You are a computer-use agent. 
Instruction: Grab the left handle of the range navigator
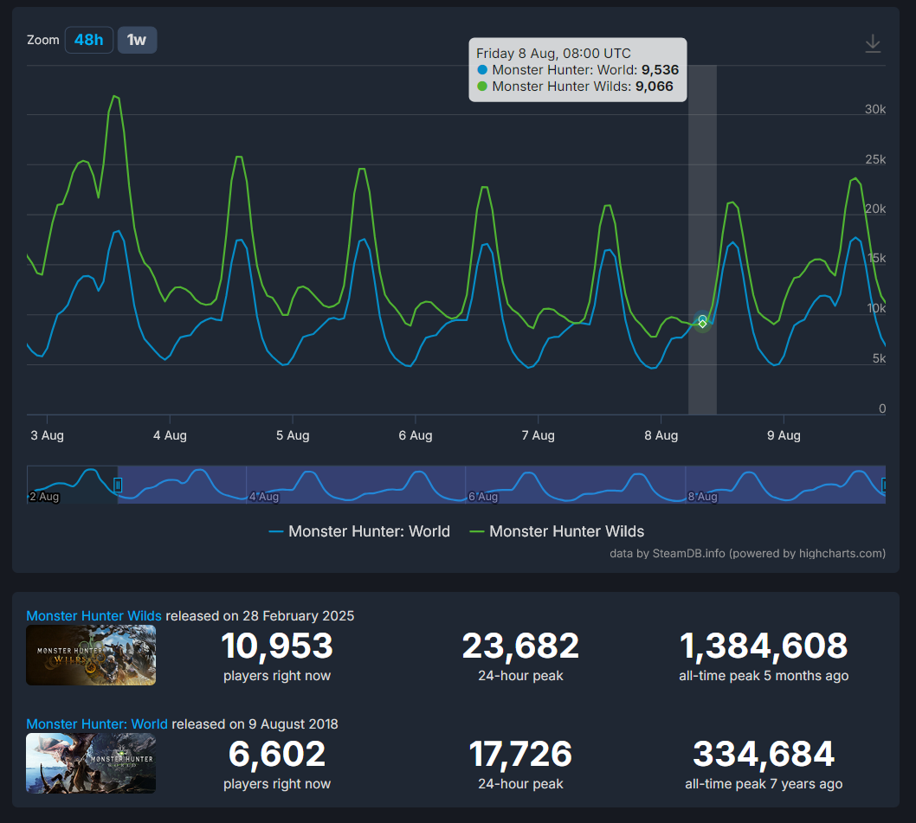(x=118, y=485)
